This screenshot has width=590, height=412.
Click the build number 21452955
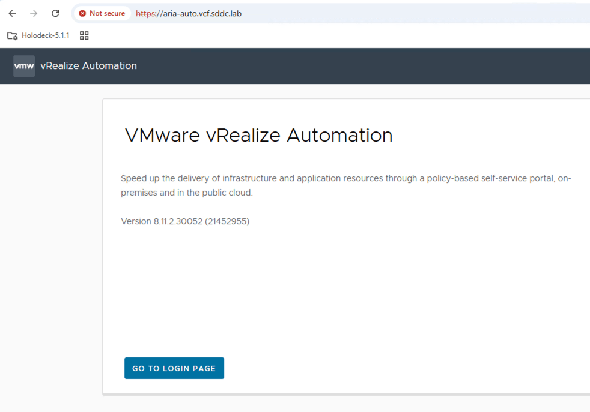(x=227, y=221)
